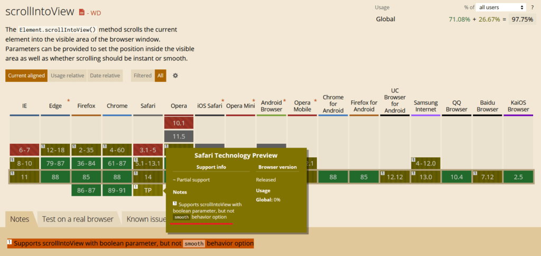Viewport: 541px width, 256px height.
Task: Select the Chrome 89-91 version cell
Action: click(x=117, y=190)
